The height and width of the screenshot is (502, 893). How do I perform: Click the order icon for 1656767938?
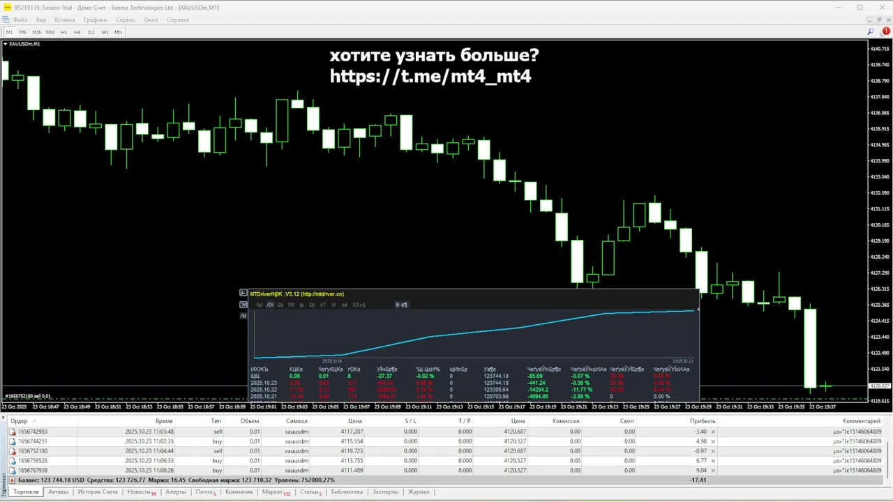click(x=13, y=471)
